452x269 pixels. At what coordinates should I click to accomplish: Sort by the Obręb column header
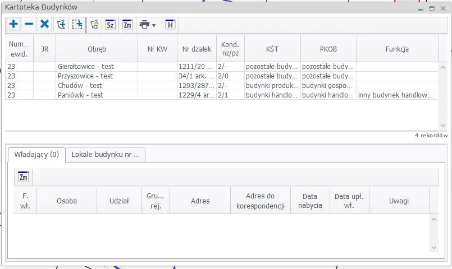97,49
